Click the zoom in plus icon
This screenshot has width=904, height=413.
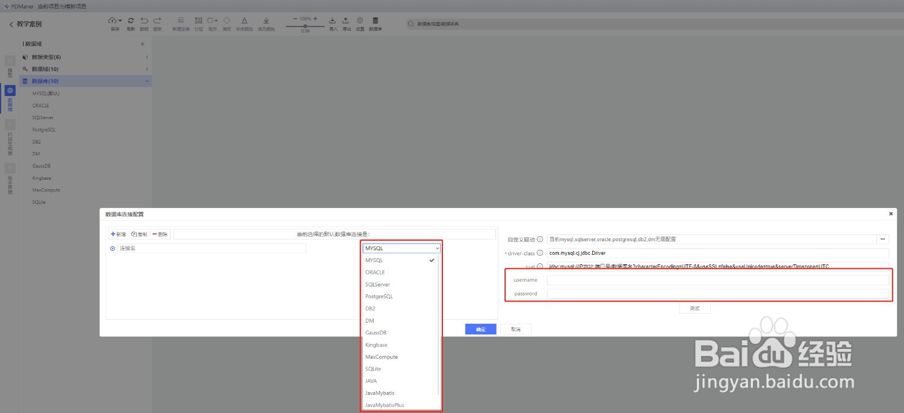315,19
